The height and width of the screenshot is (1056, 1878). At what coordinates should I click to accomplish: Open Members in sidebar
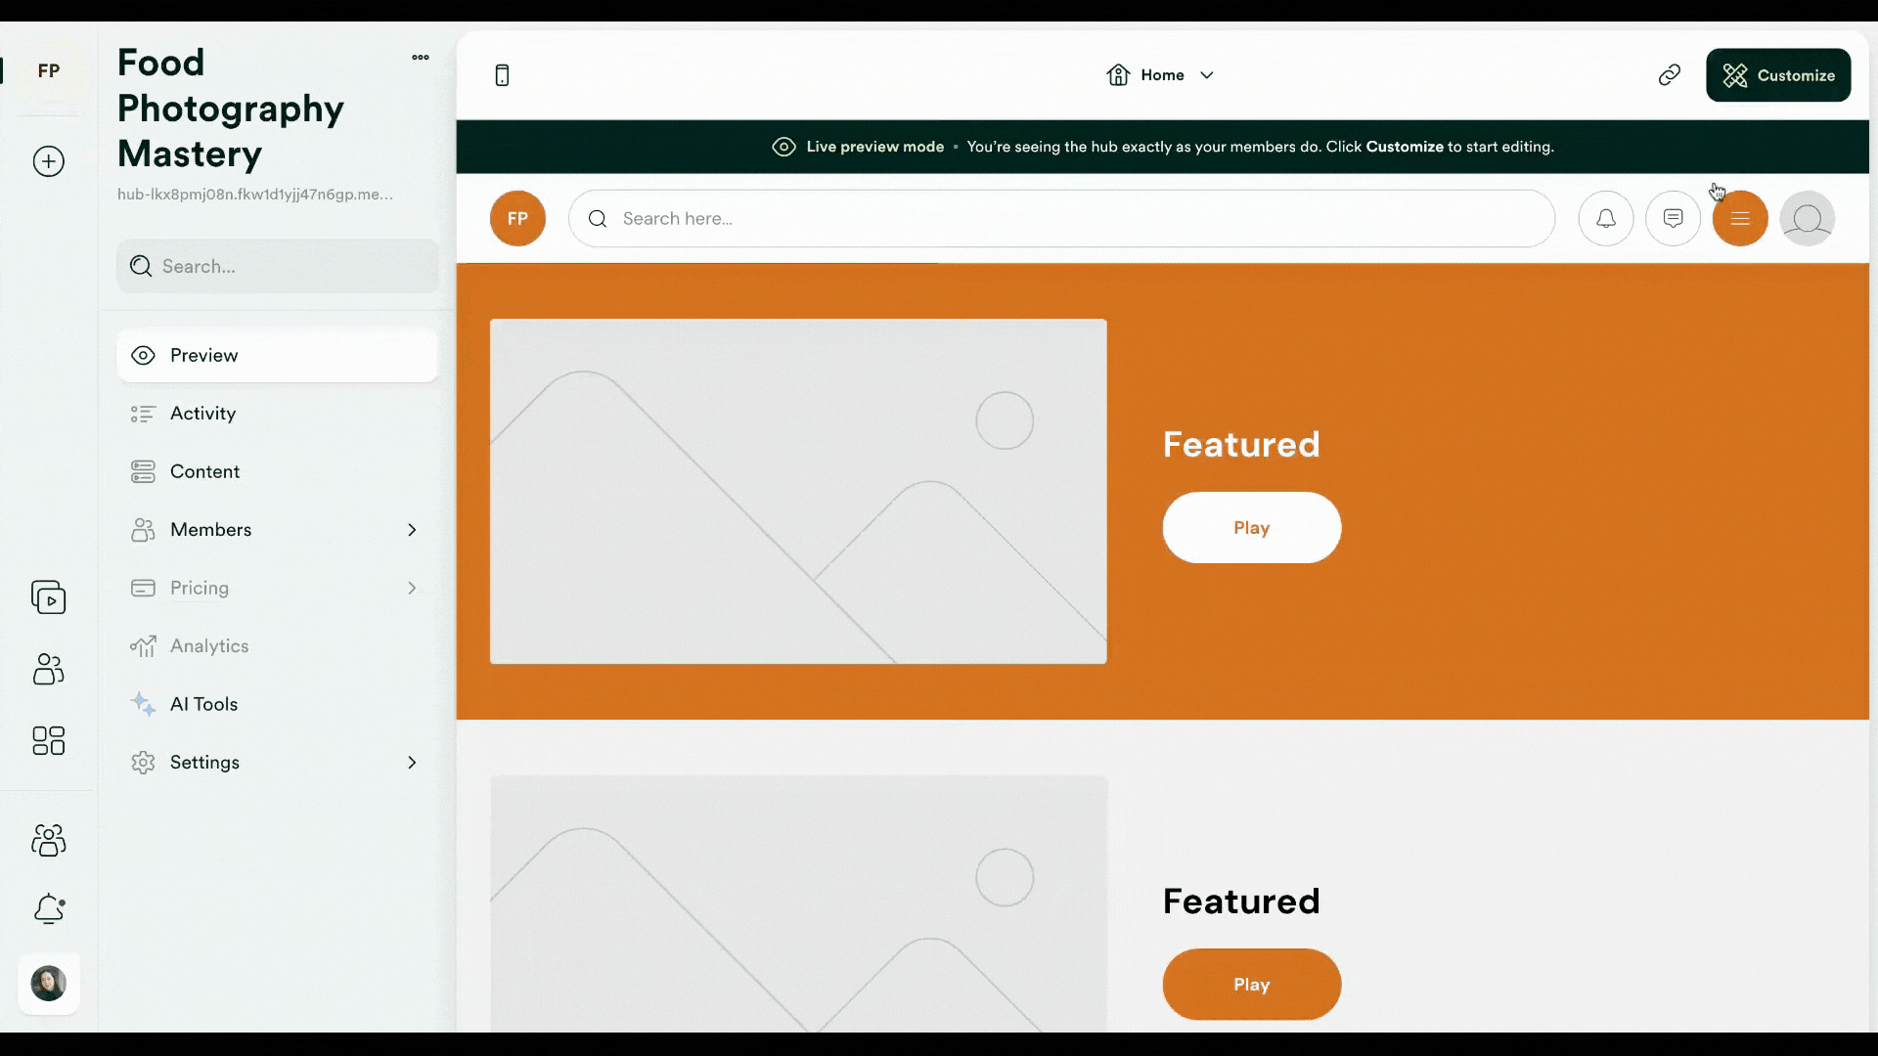[278, 530]
